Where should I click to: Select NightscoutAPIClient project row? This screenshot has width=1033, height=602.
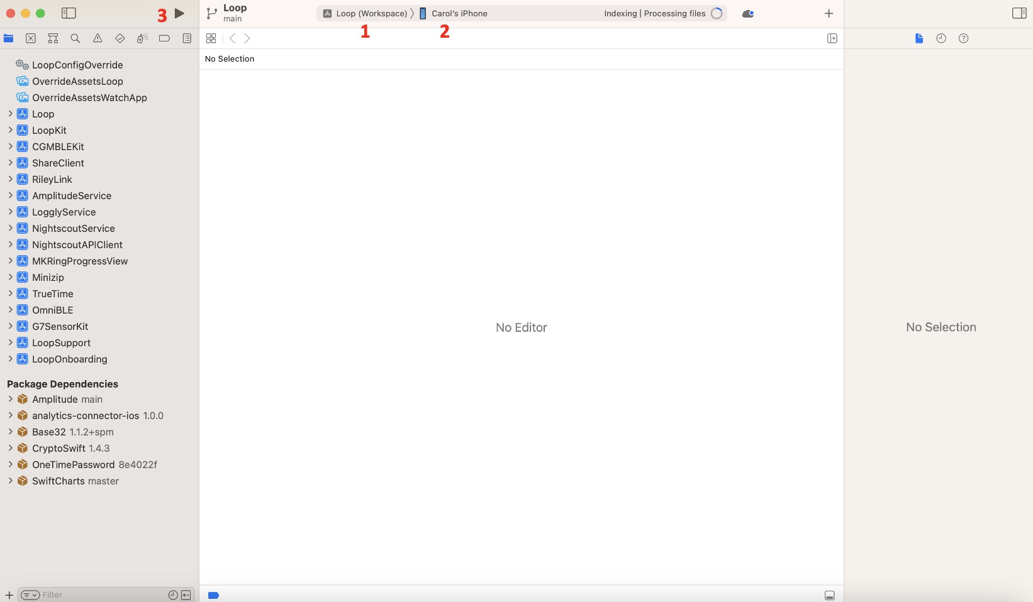99,244
